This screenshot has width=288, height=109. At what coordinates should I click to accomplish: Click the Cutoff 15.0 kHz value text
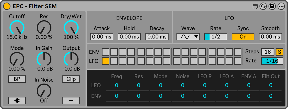17,37
